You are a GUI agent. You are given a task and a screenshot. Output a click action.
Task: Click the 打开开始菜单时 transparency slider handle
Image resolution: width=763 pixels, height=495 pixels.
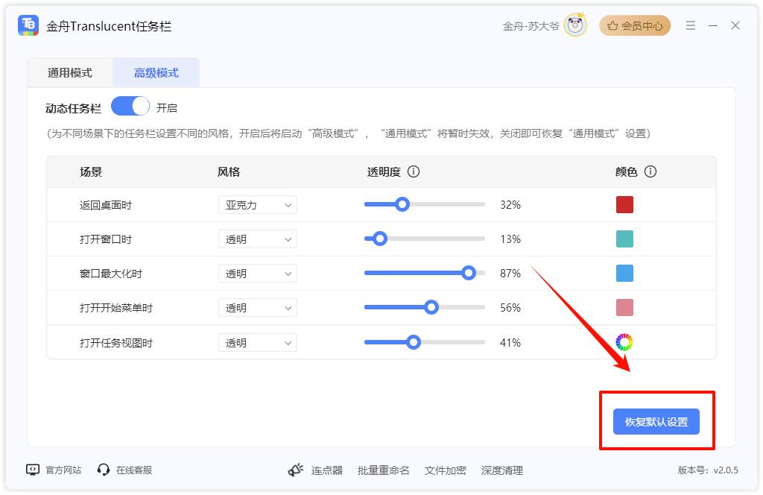[431, 308]
